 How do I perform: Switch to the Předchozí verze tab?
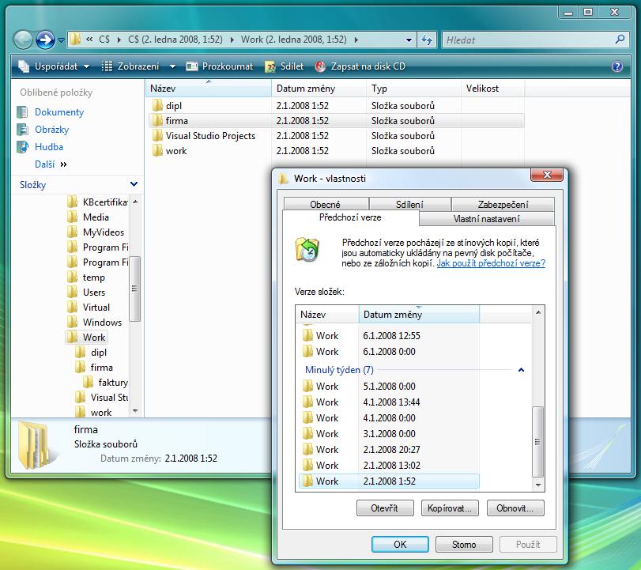click(350, 217)
